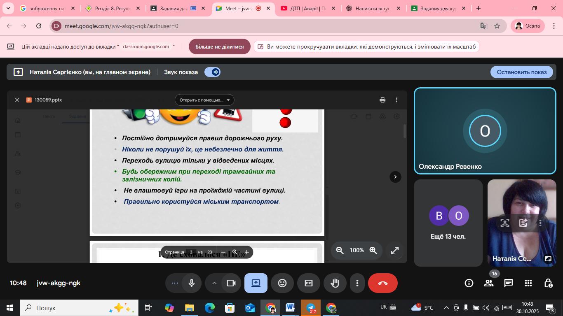Open the tab search dropdown arrow
Viewport: 563px width, 316px height.
coord(8,8)
